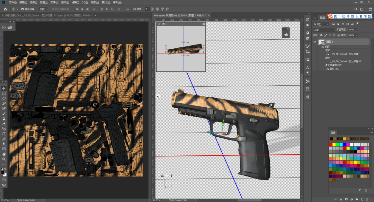Click the lock all padlock button in Layers panel
Screen dimensions: 374x202
point(338,35)
